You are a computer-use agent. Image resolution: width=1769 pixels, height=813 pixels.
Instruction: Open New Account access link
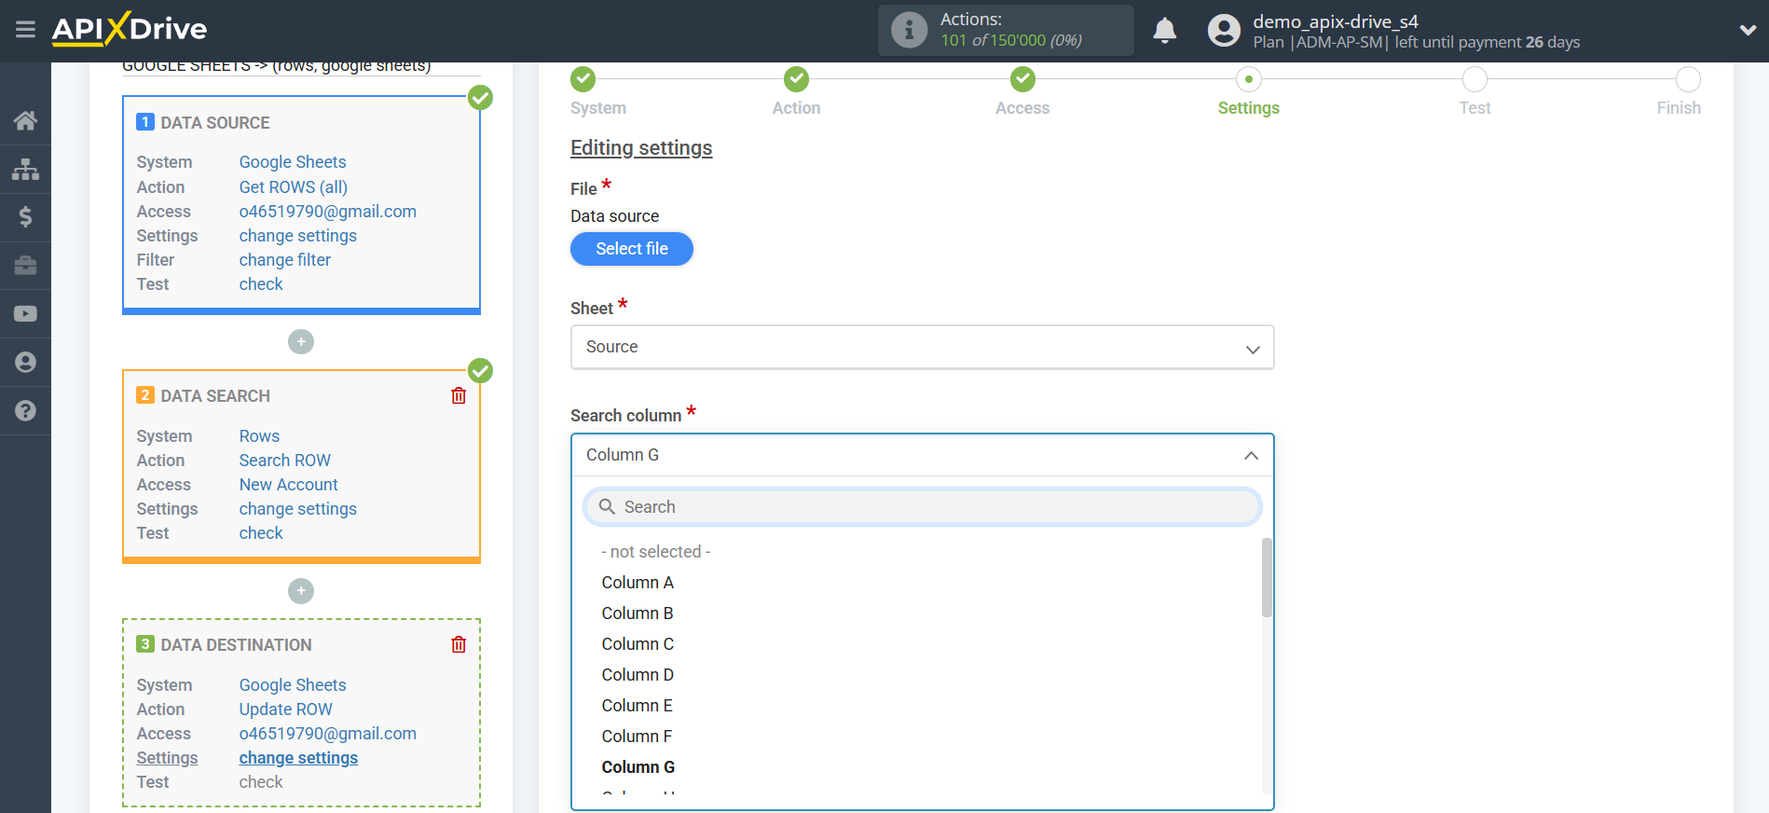tap(289, 485)
